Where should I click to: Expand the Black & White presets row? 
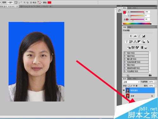(x=125, y=65)
